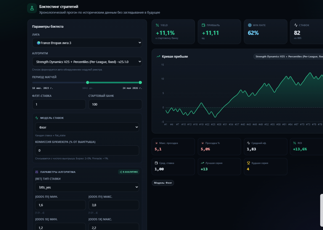Open the bet type dropdown showing btts_yes
The height and width of the screenshot is (230, 323).
click(x=87, y=187)
